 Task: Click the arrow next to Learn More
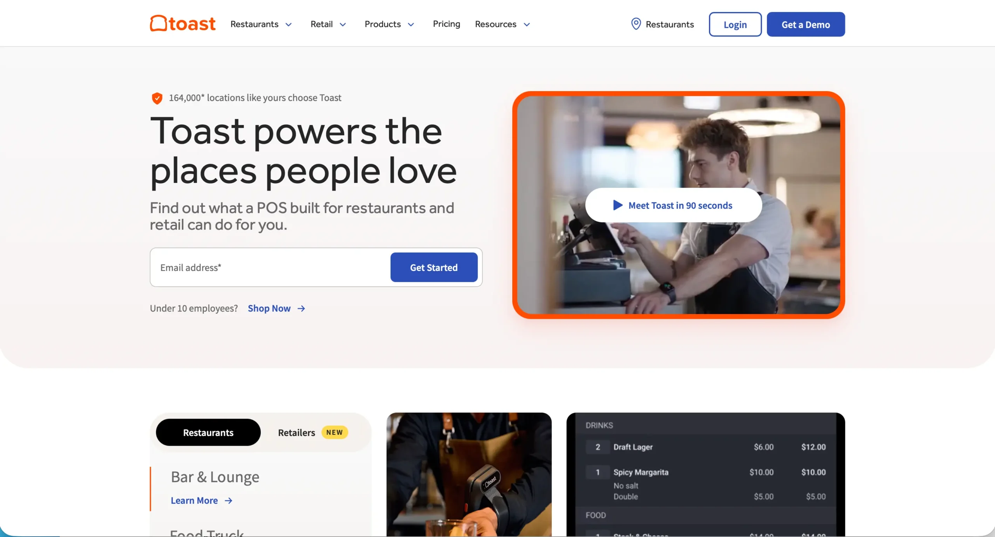[229, 501]
